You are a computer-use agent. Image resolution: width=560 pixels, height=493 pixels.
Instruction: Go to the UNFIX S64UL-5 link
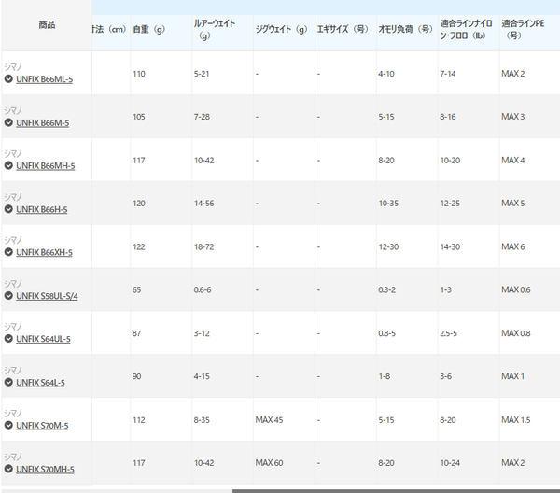click(43, 339)
